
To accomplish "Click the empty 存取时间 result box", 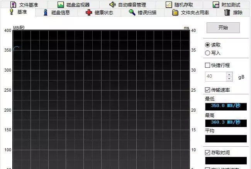I will [226, 161].
